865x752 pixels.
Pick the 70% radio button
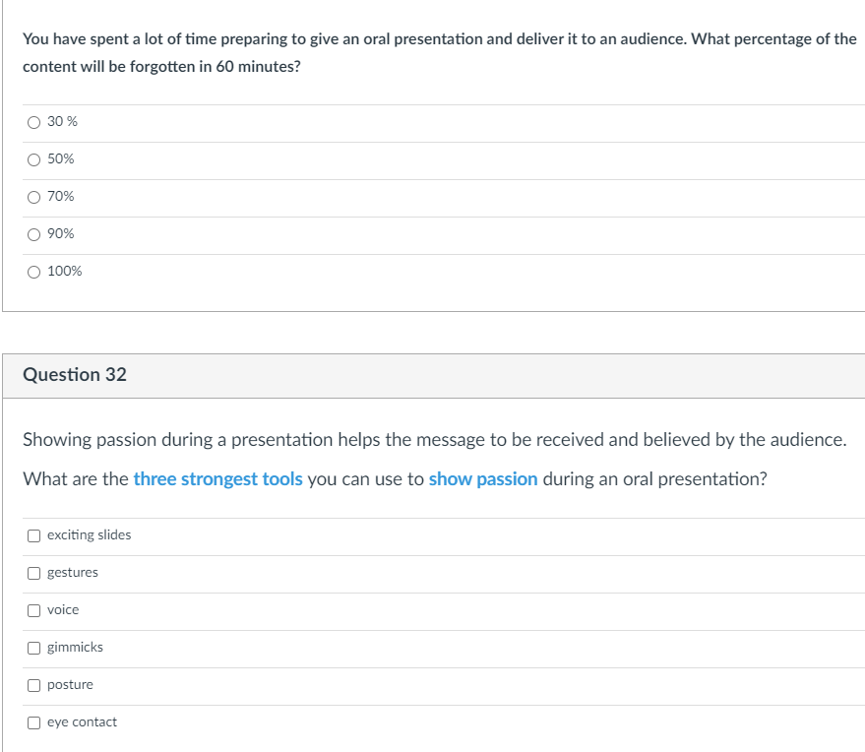click(x=34, y=197)
